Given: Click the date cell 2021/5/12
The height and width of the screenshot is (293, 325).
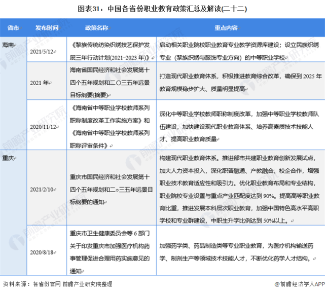Looking at the screenshot, I should pyautogui.click(x=47, y=49).
